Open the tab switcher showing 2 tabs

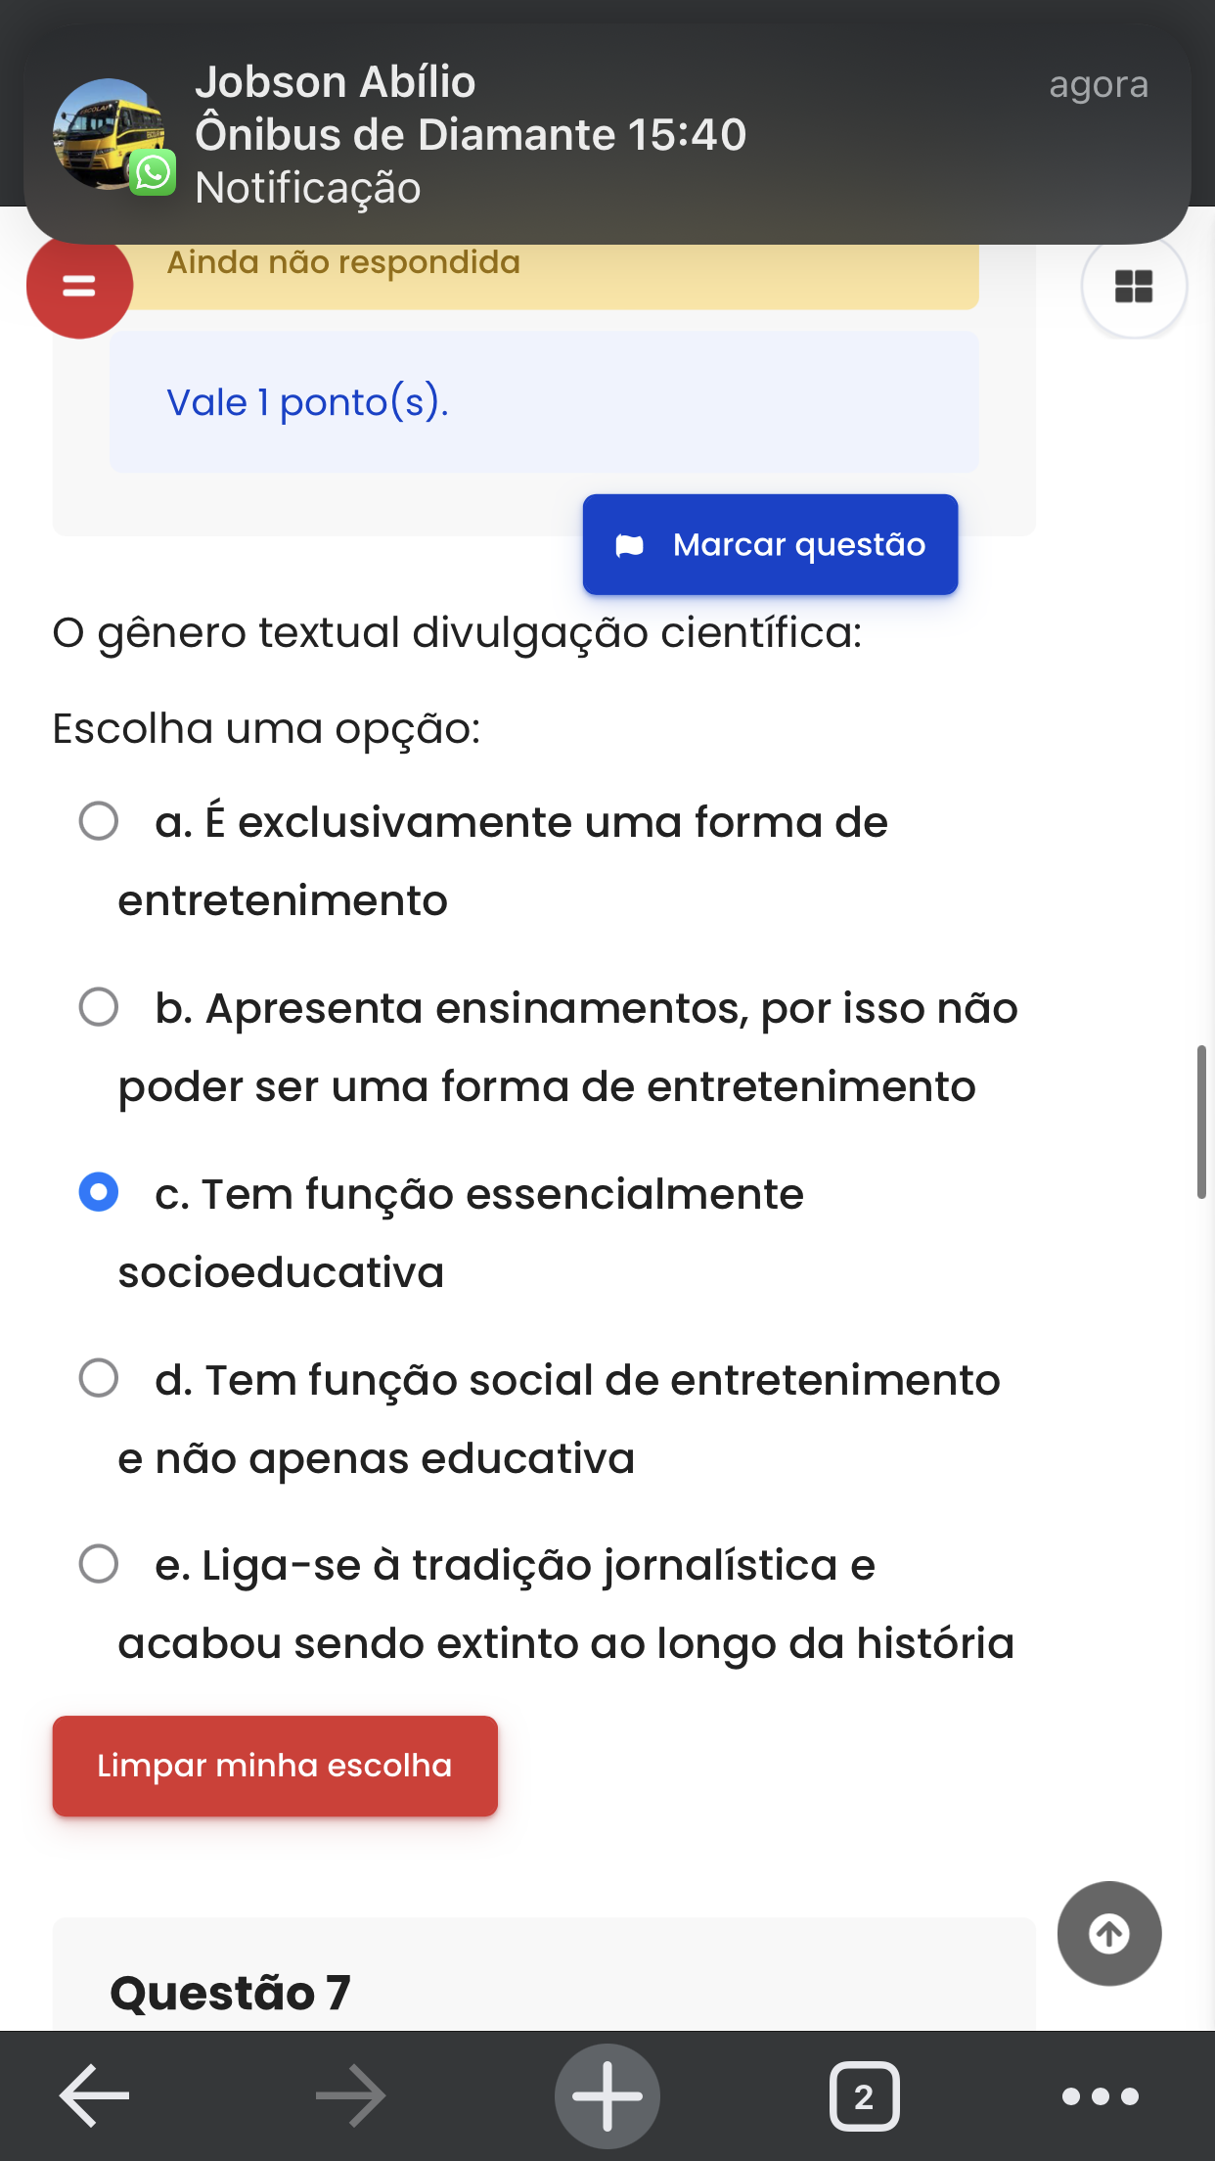coord(864,2095)
